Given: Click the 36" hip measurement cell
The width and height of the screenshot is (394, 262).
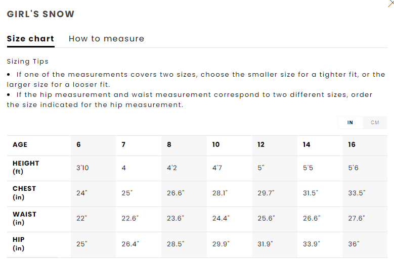Looking at the screenshot, I should click(x=354, y=244).
